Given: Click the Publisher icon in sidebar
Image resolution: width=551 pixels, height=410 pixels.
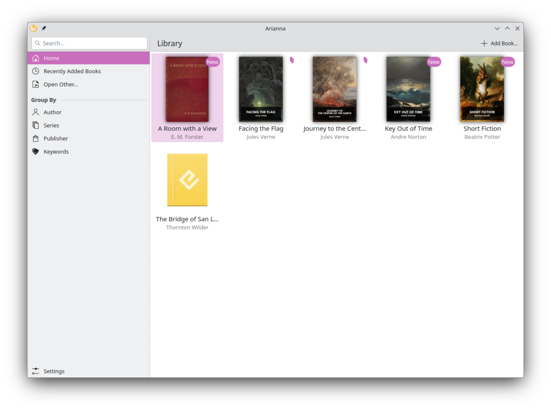Looking at the screenshot, I should (36, 139).
